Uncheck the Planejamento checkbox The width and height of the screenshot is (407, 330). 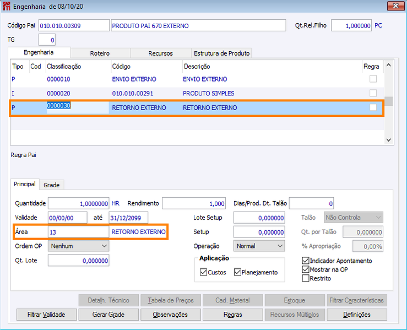(x=237, y=272)
